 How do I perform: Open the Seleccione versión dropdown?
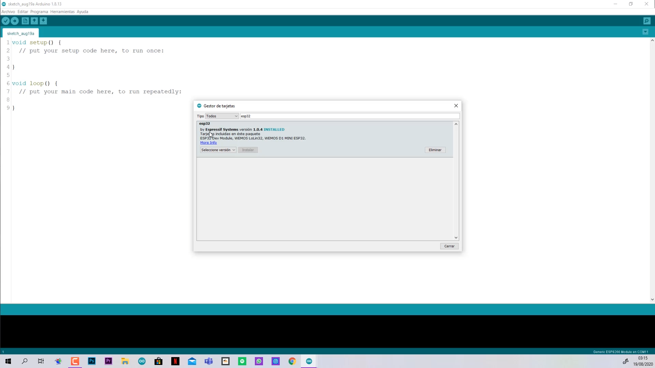pos(218,150)
